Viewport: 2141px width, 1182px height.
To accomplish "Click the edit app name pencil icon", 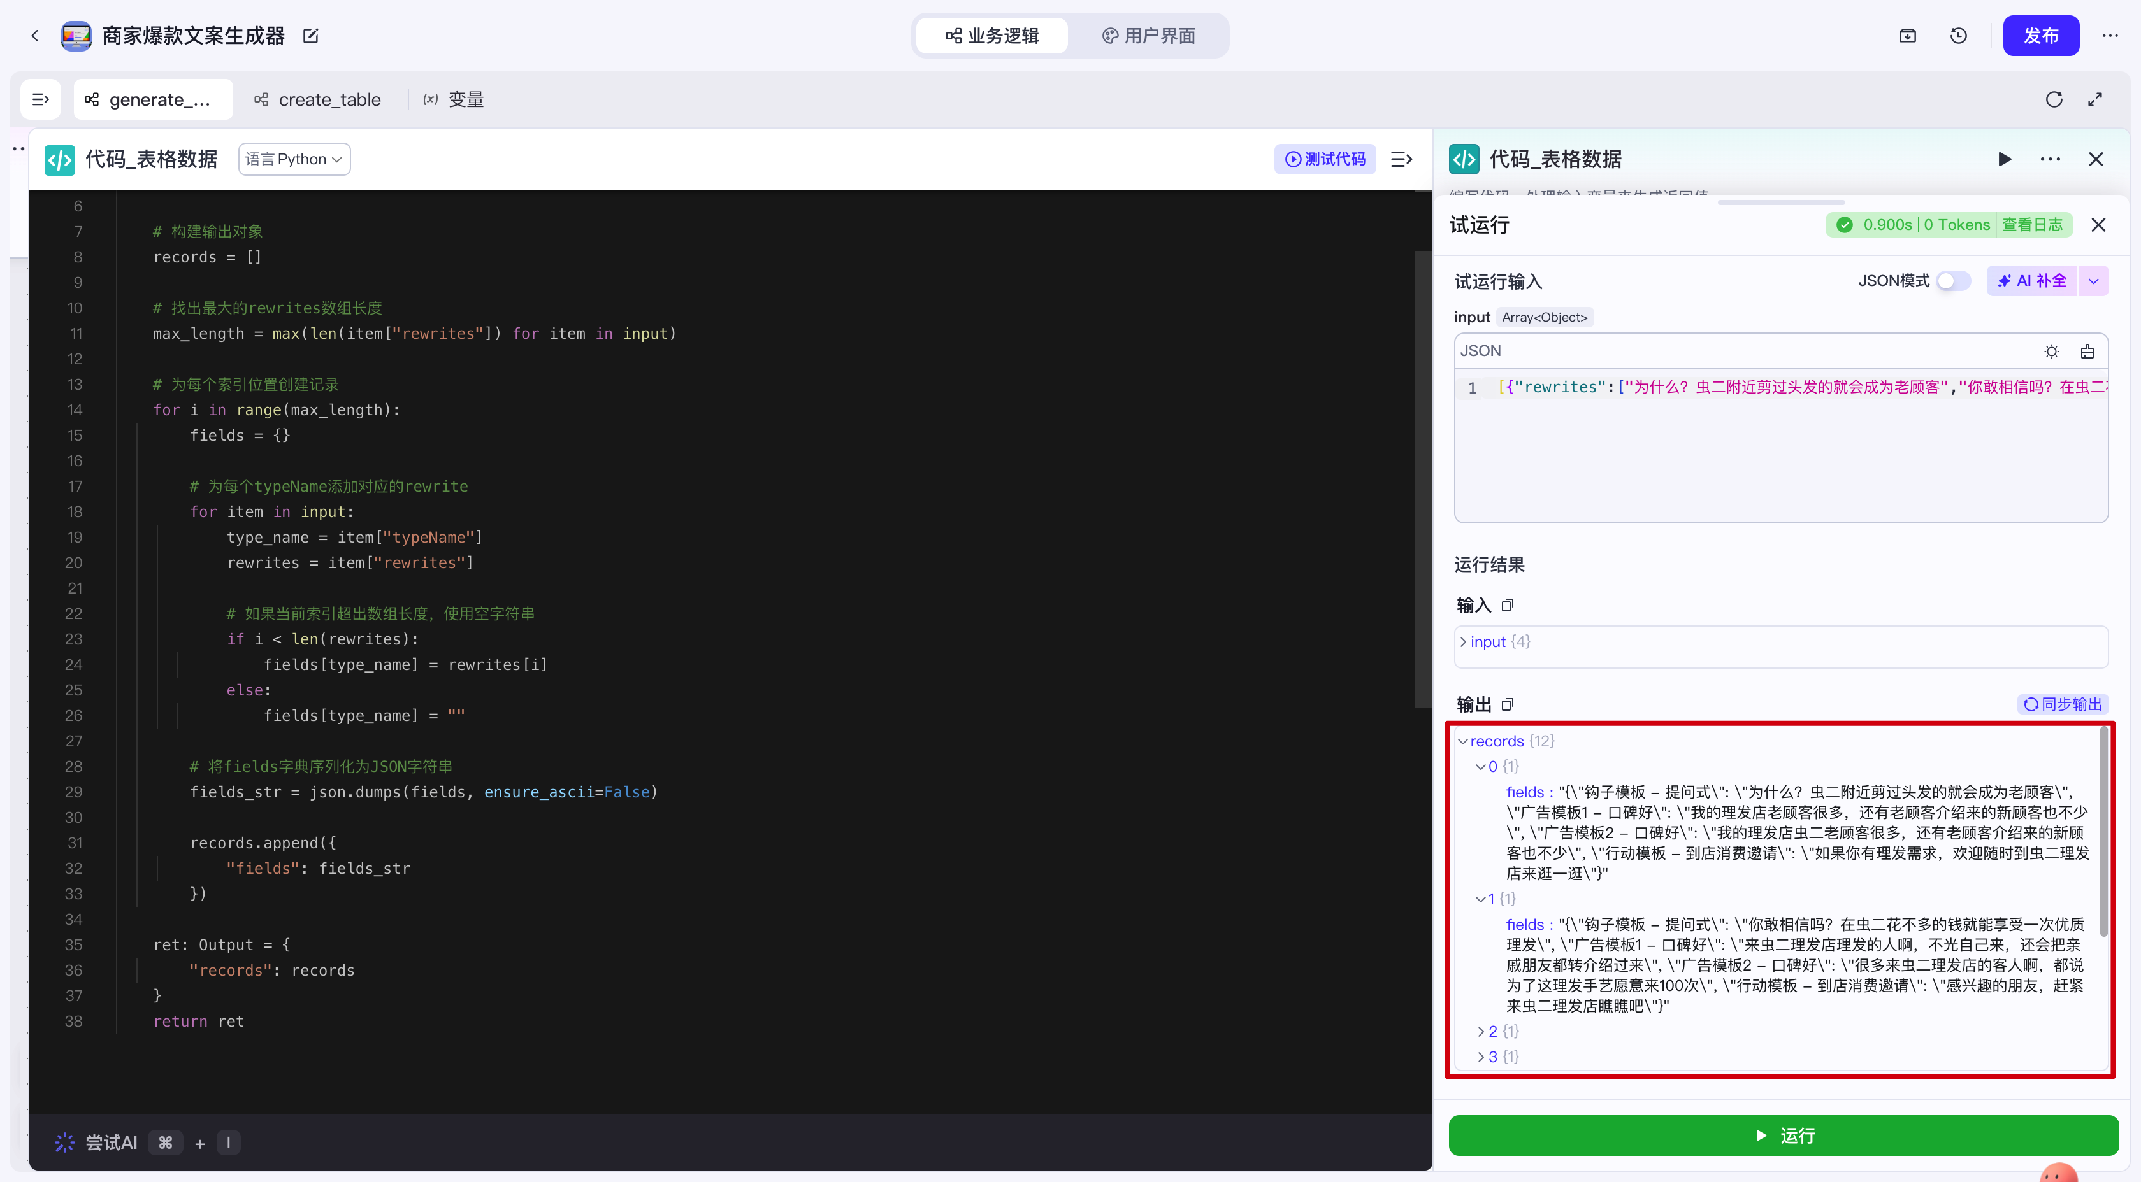I will 310,36.
